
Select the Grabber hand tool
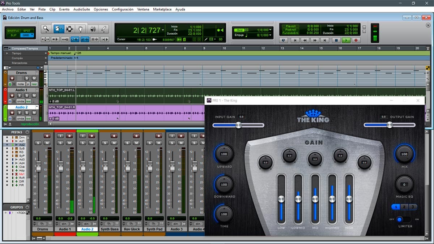[81, 29]
